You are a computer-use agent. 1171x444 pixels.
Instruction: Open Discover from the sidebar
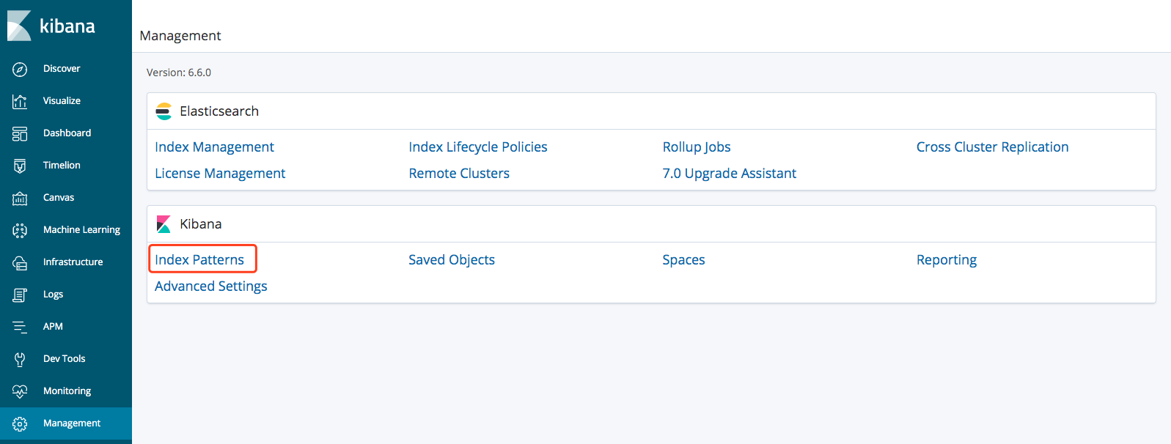tap(62, 69)
